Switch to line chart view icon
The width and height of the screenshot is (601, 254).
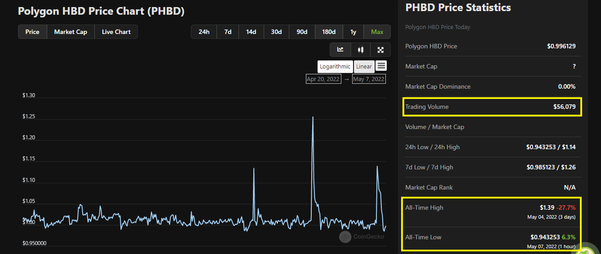pos(340,50)
